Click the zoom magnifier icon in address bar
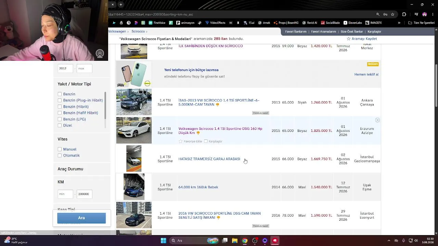 tap(378, 14)
